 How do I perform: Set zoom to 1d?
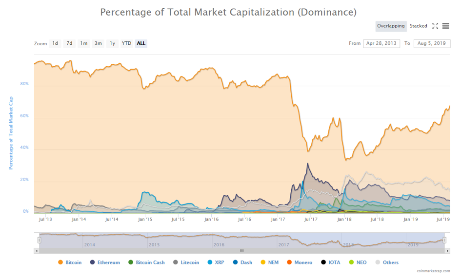[x=55, y=43]
